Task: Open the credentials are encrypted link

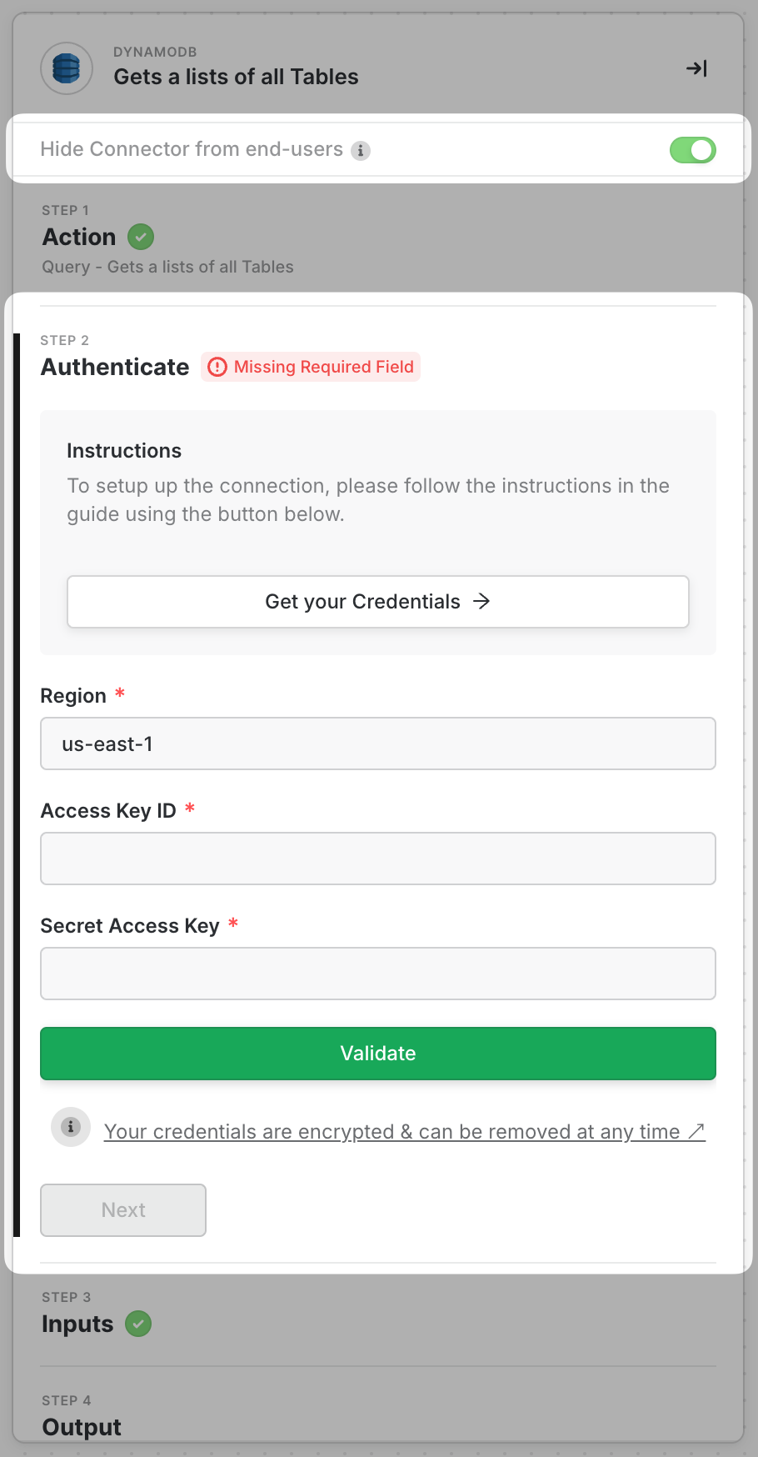Action: click(x=404, y=1131)
